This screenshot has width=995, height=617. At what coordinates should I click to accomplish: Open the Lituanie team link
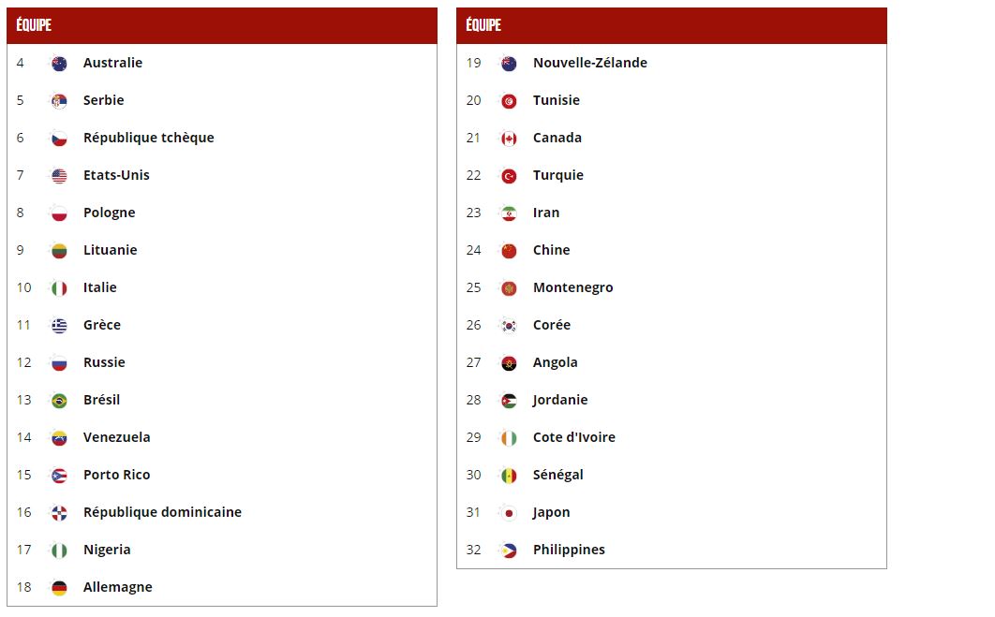tap(110, 250)
